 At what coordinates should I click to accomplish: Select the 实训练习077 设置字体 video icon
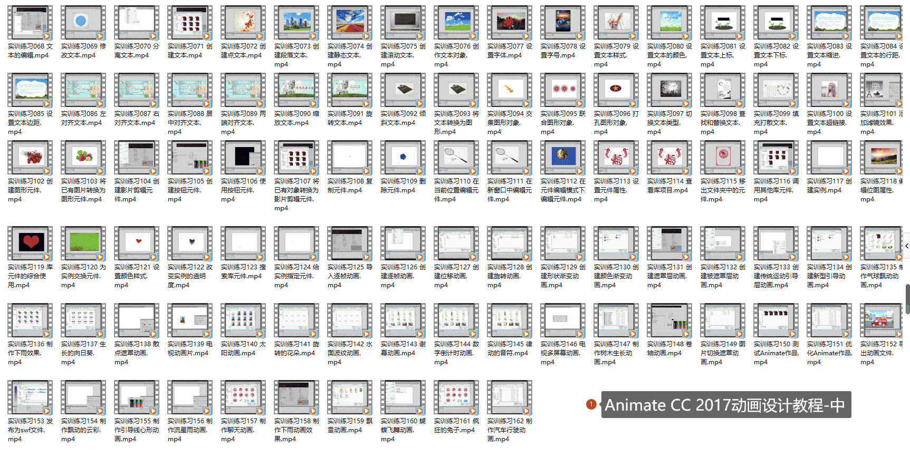(510, 23)
